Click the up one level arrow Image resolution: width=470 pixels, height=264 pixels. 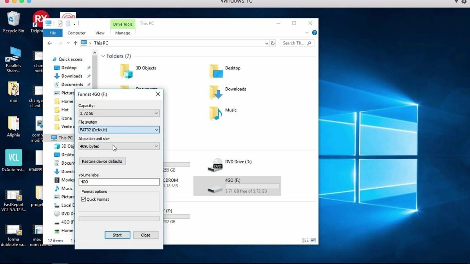pyautogui.click(x=75, y=43)
